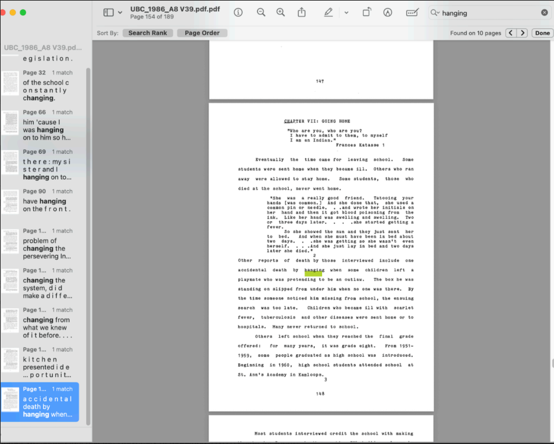554x444 pixels.
Task: Zoom out of the document
Action: (x=261, y=12)
